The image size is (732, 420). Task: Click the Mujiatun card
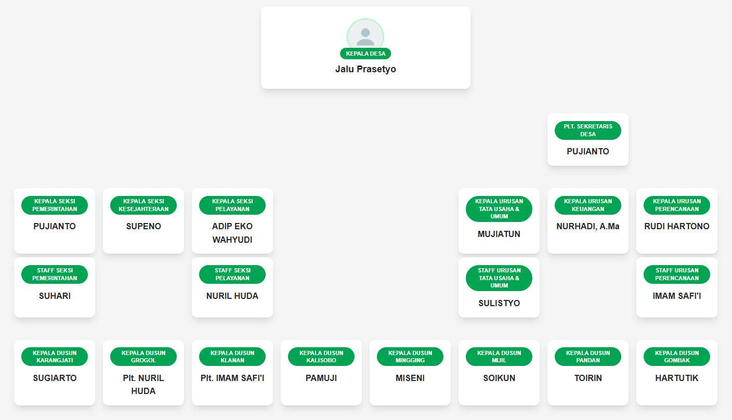tap(499, 234)
